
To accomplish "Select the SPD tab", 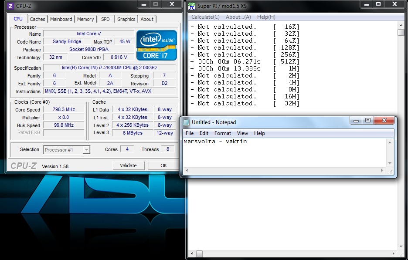I will (x=105, y=19).
